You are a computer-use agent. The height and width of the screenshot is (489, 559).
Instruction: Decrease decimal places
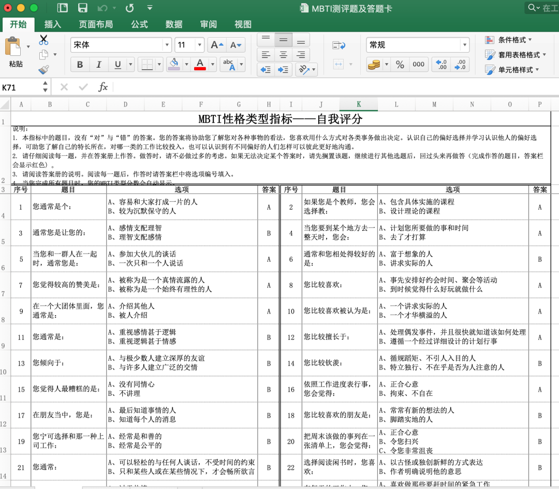click(x=460, y=65)
